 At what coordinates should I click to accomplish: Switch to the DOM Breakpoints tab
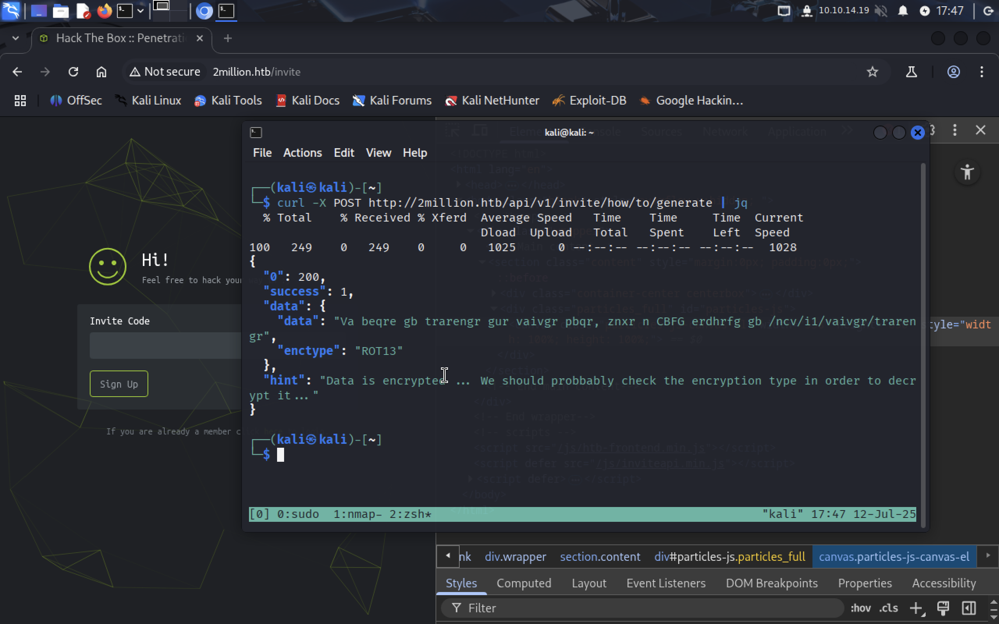771,583
